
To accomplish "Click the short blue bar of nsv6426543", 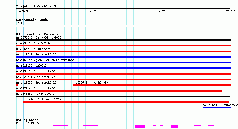I will pyautogui.click(x=217, y=108).
